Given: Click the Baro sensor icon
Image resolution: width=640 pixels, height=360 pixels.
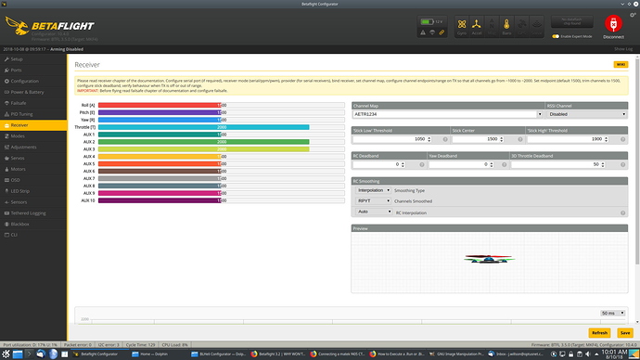Looking at the screenshot, I should (506, 27).
